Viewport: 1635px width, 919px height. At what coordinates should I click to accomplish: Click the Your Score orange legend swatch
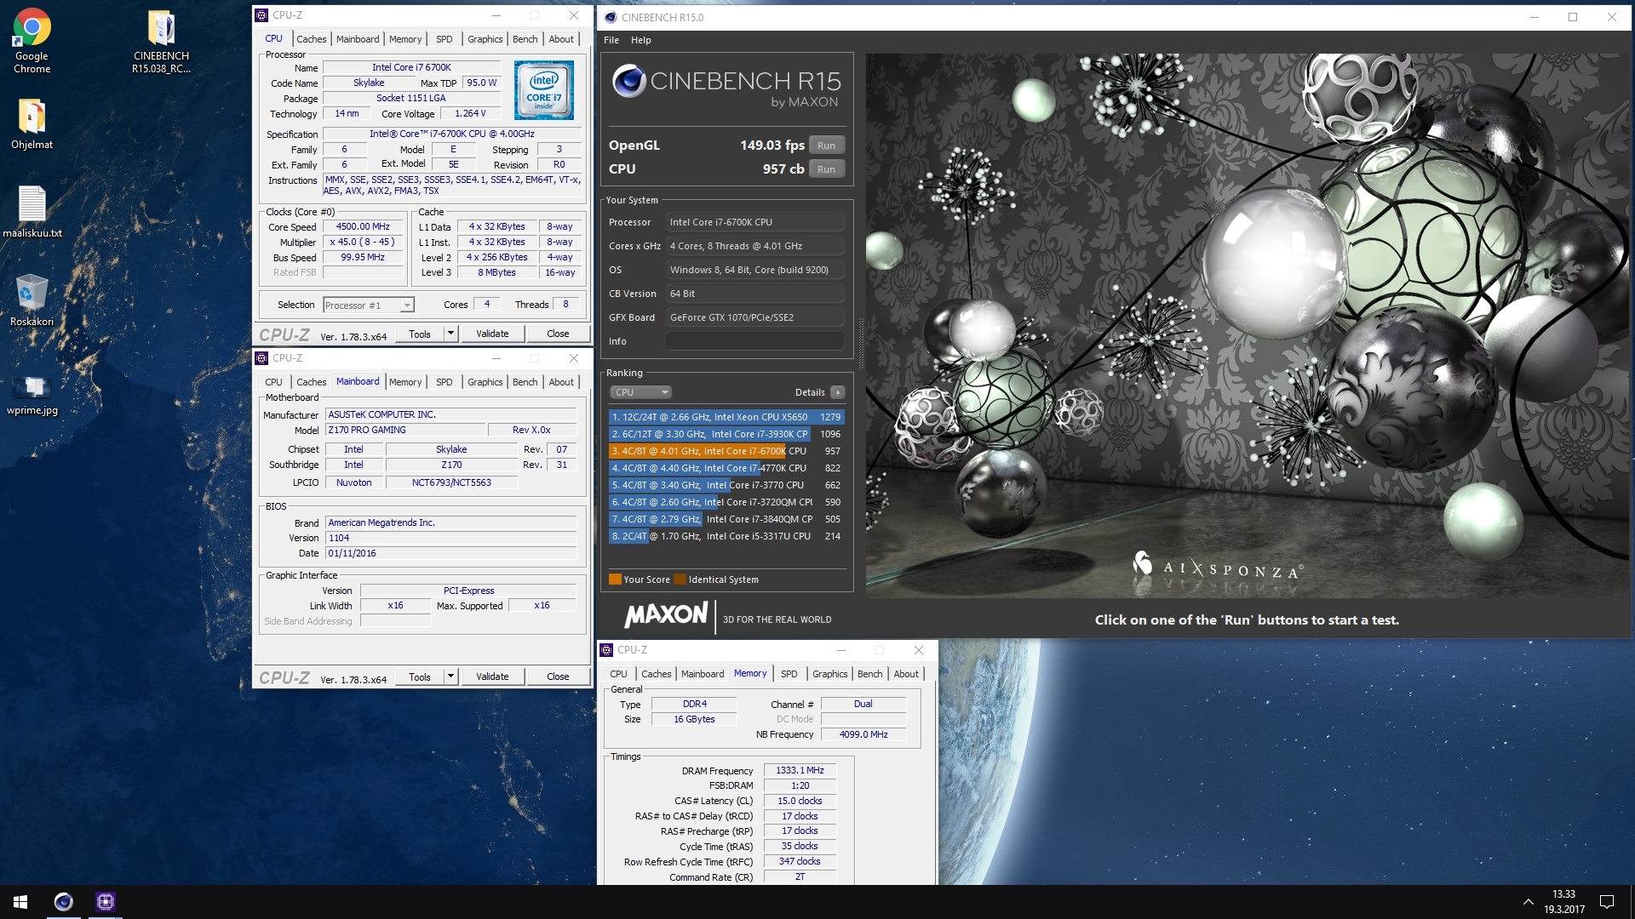tap(615, 579)
